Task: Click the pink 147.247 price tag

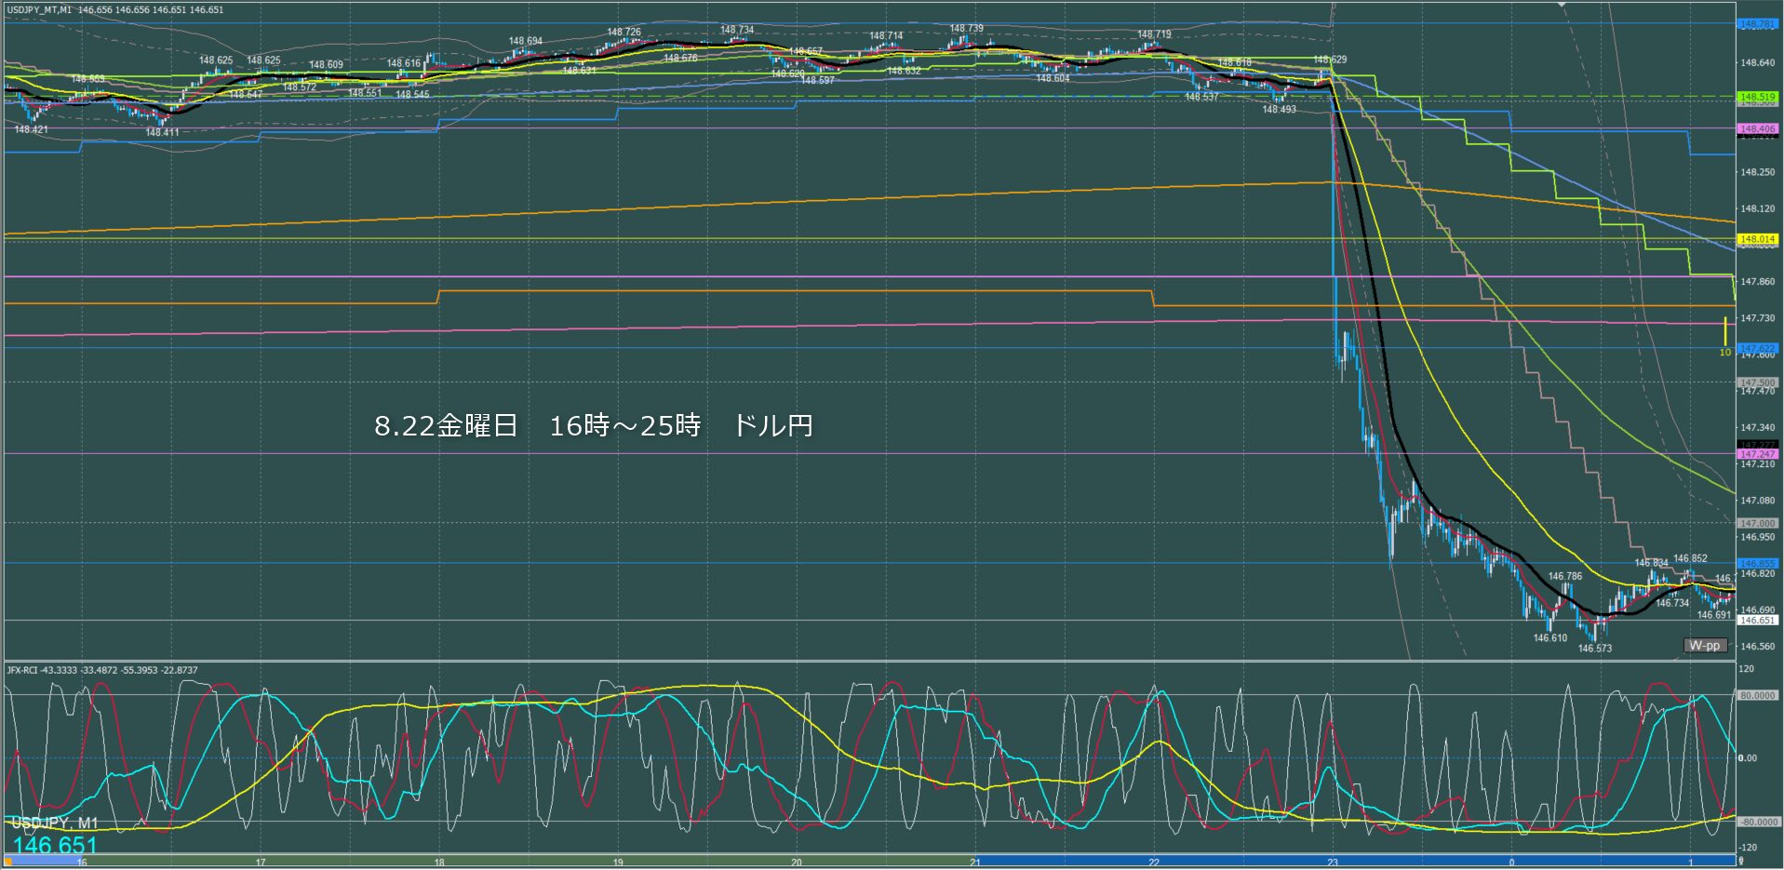Action: pyautogui.click(x=1757, y=454)
